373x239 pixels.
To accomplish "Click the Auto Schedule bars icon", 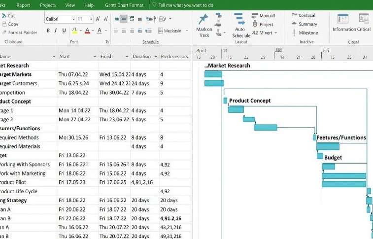I will [239, 19].
